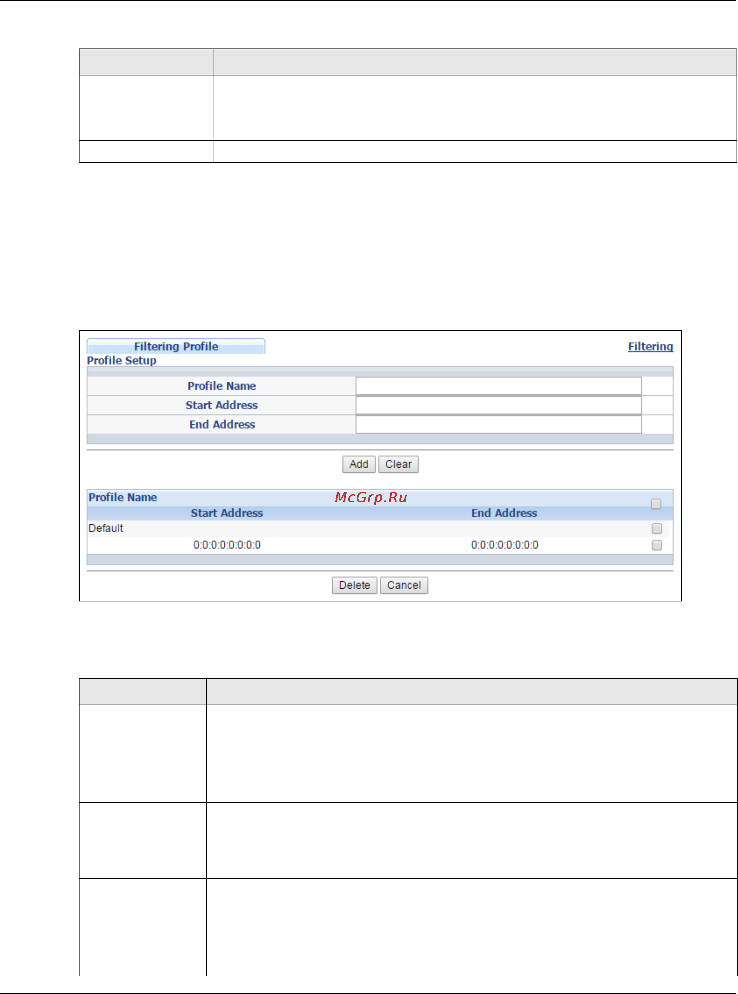The image size is (738, 994).
Task: Click the Clear button
Action: (398, 464)
